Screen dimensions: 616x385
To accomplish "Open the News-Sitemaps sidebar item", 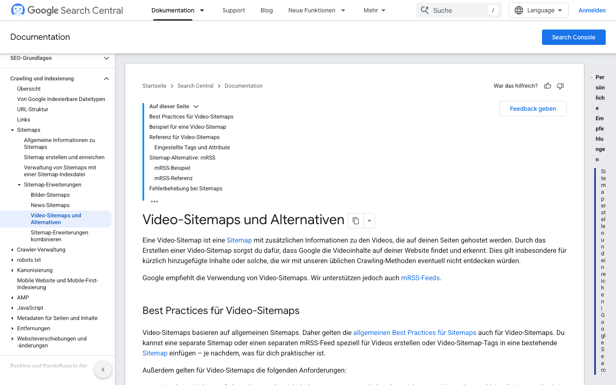I will click(50, 205).
